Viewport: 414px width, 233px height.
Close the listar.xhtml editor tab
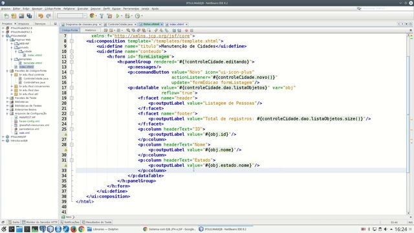[x=162, y=25]
